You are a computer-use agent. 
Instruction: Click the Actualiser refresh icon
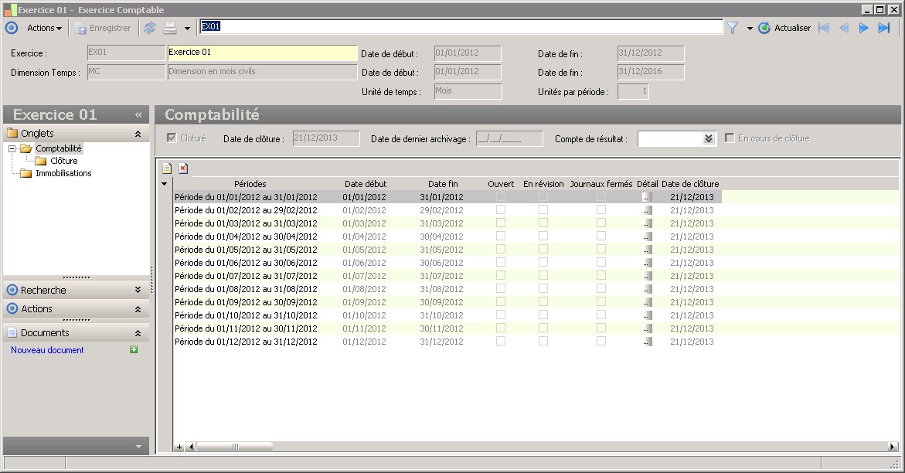pos(764,28)
